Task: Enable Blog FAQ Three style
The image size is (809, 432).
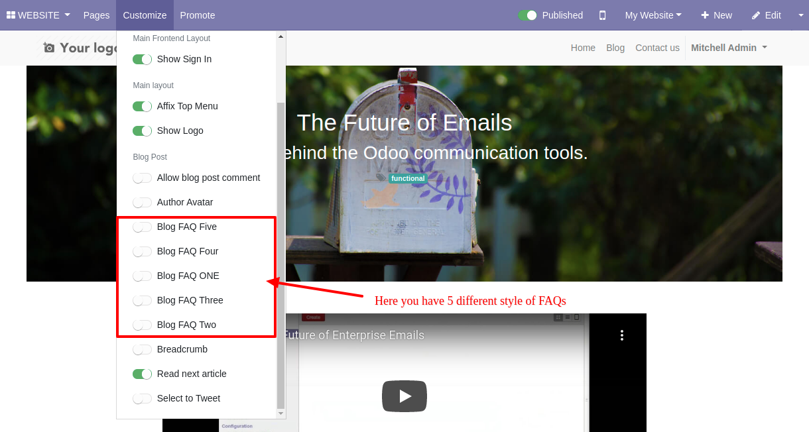Action: click(143, 300)
